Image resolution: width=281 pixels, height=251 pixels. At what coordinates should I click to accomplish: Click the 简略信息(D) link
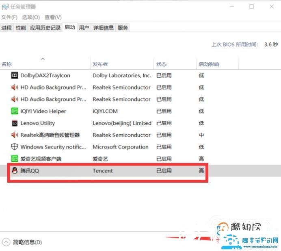pos(28,242)
